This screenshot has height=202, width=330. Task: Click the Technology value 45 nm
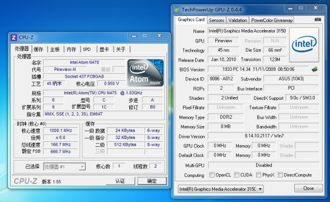[223, 50]
